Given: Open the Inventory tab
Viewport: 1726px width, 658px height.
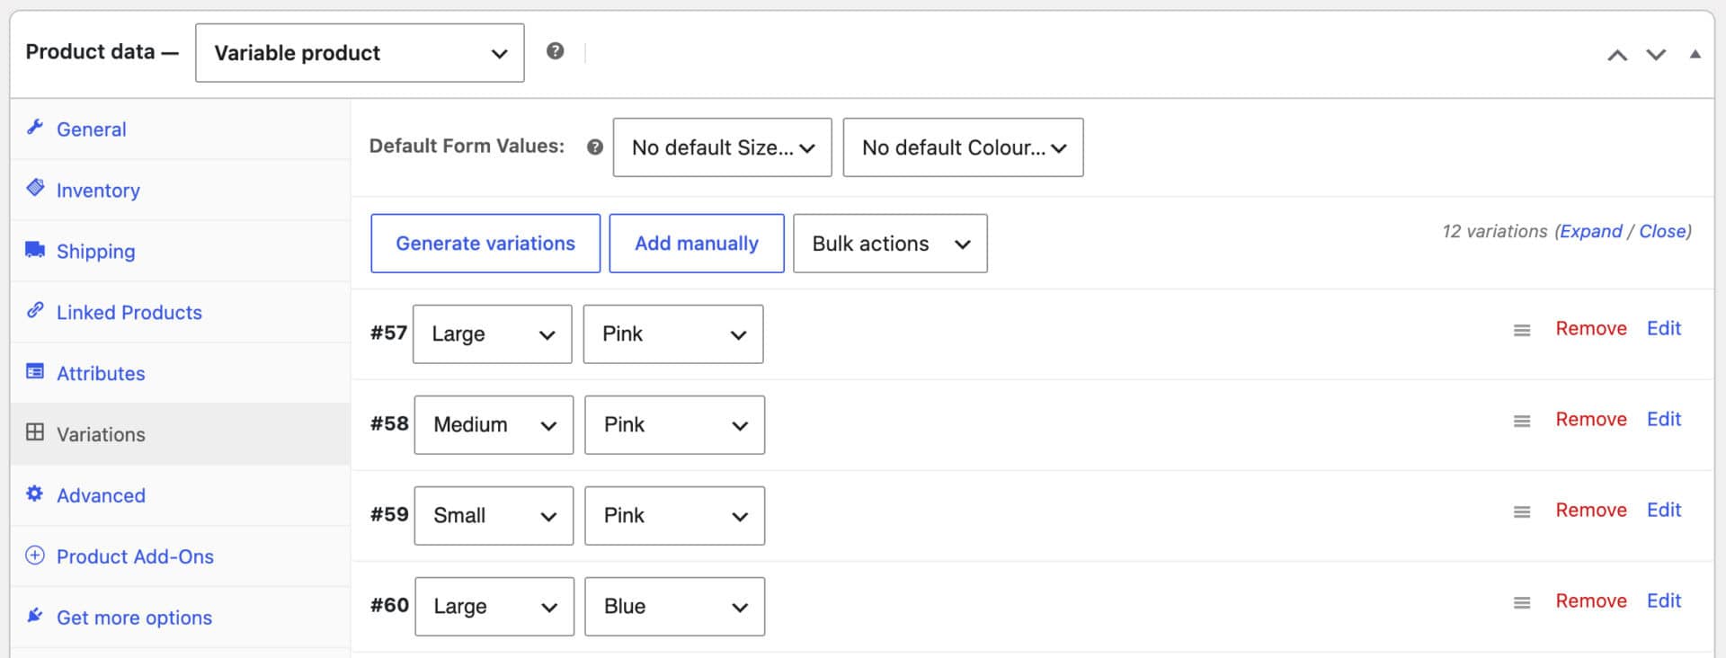Looking at the screenshot, I should pos(180,191).
